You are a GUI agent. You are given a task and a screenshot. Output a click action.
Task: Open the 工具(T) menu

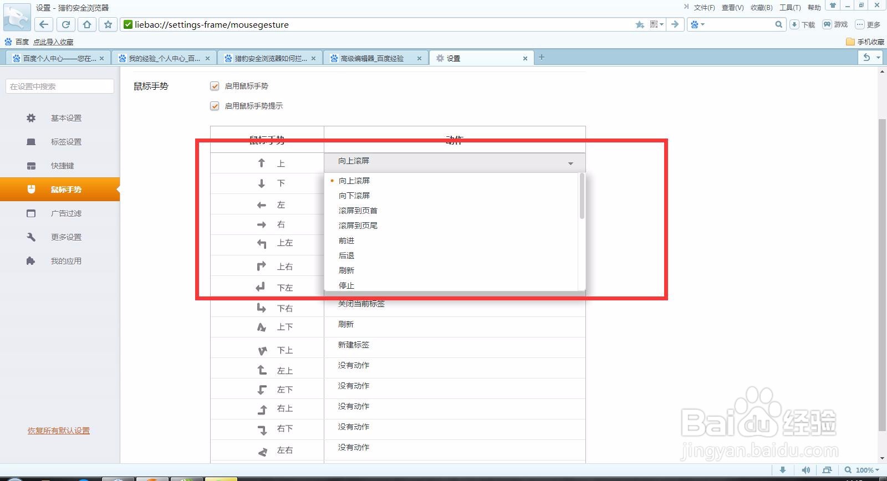pyautogui.click(x=790, y=7)
